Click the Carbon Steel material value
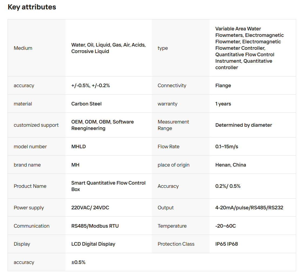 point(86,104)
